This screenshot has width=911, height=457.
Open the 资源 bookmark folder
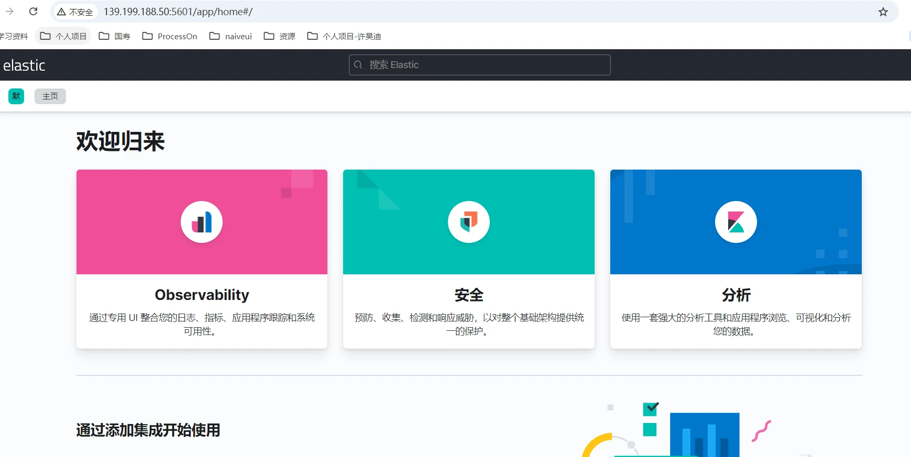pyautogui.click(x=280, y=36)
